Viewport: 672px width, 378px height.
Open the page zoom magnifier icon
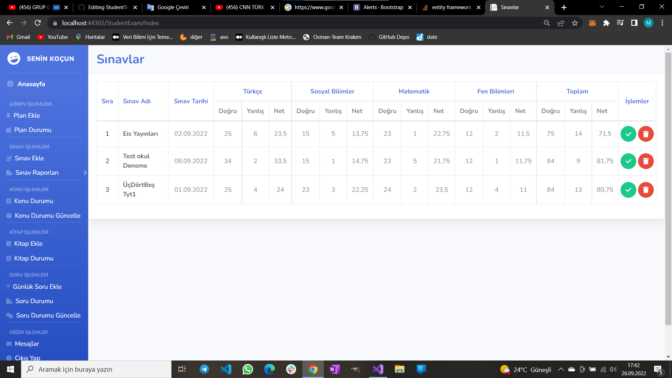(x=547, y=23)
